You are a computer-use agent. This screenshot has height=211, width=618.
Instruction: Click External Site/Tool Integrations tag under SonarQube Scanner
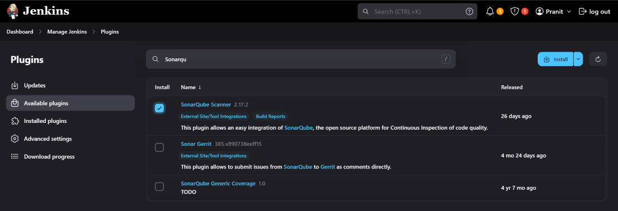pyautogui.click(x=213, y=117)
